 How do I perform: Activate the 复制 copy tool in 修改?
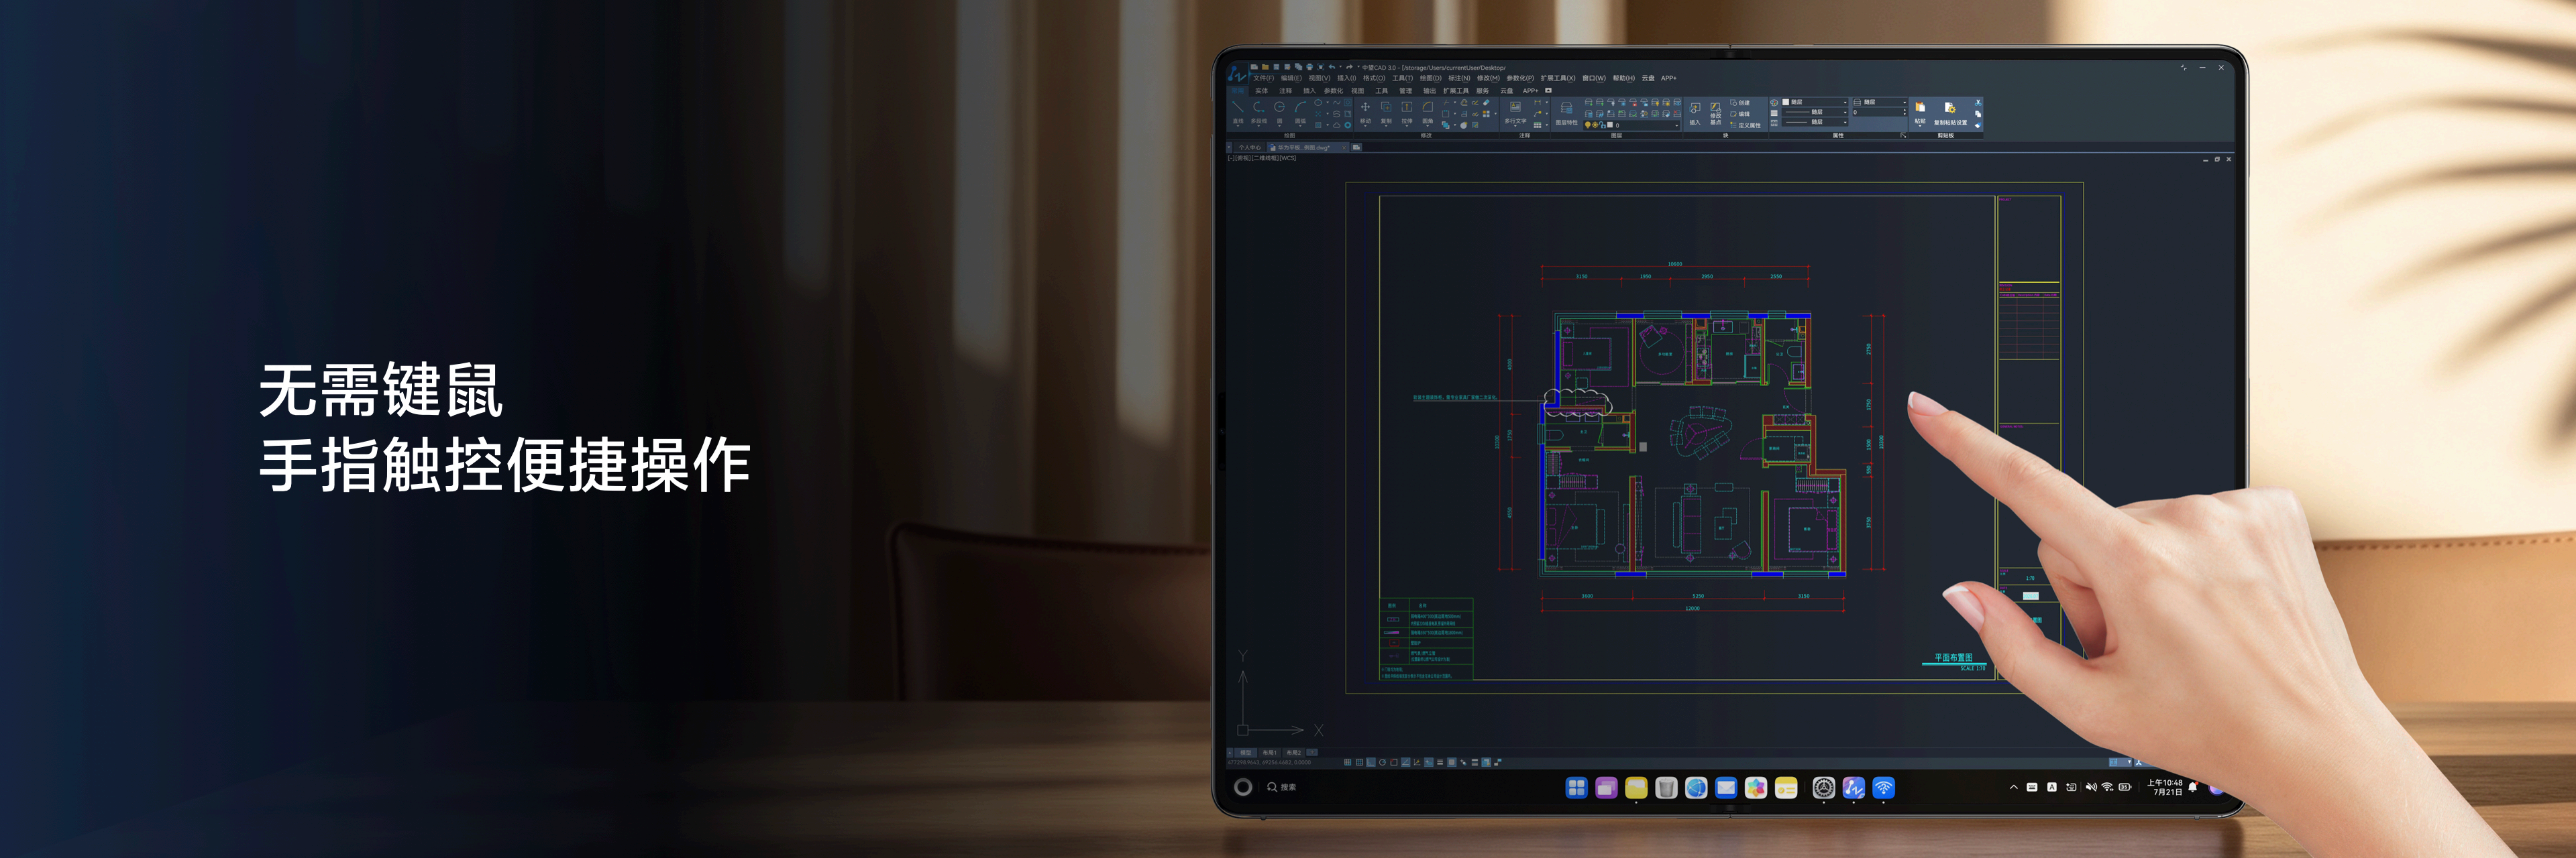tap(1387, 113)
